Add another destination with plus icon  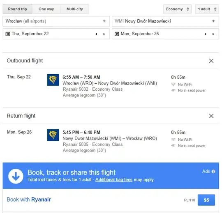[213, 21]
